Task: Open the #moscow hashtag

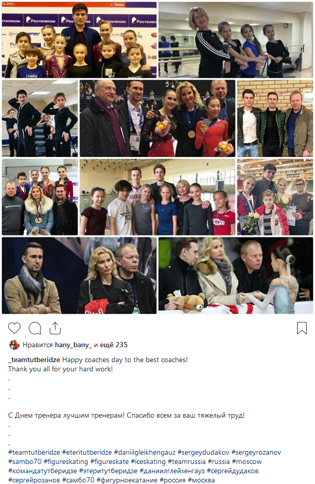Action: tap(247, 462)
